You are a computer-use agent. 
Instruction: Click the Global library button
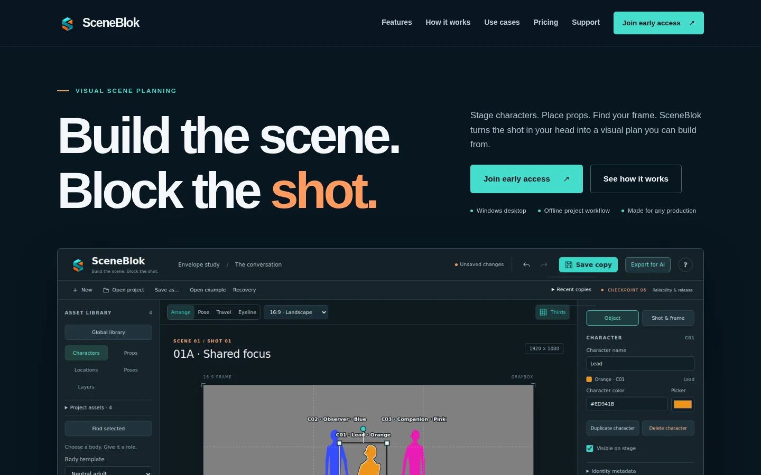[x=108, y=332]
